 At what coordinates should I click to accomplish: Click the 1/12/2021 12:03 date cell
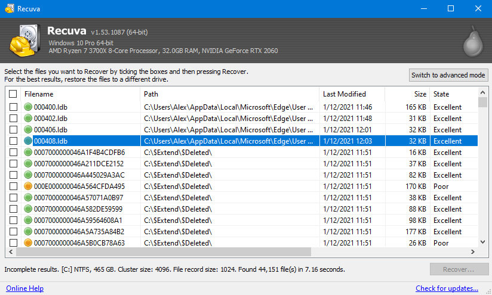point(348,141)
